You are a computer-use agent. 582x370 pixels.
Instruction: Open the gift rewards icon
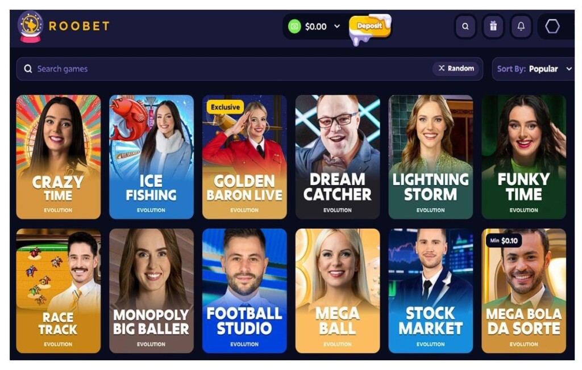point(493,26)
